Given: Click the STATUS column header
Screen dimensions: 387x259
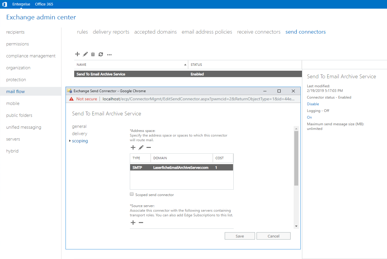Looking at the screenshot, I should [x=196, y=65].
